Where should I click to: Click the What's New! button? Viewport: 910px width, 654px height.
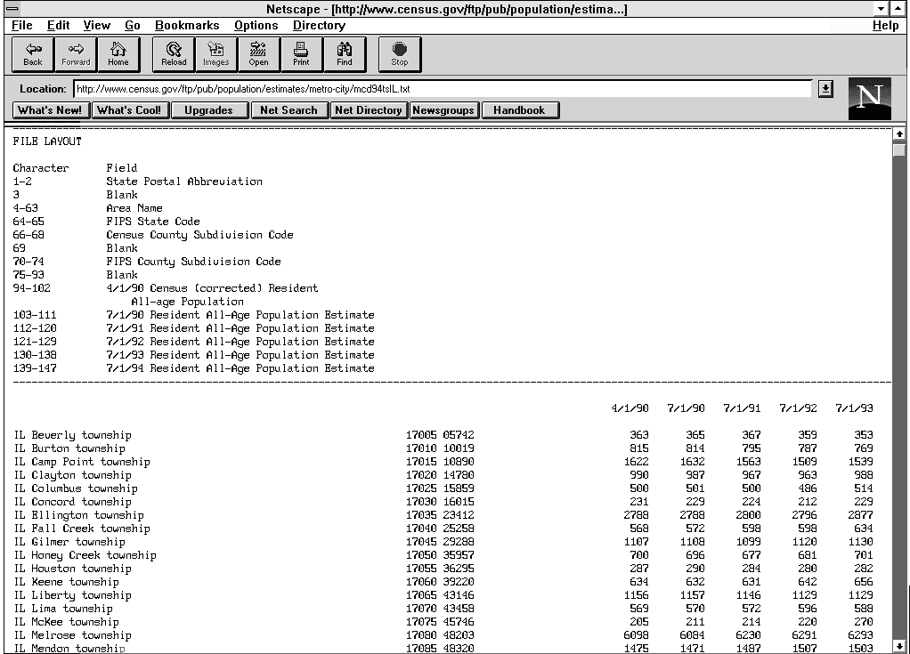(x=50, y=110)
